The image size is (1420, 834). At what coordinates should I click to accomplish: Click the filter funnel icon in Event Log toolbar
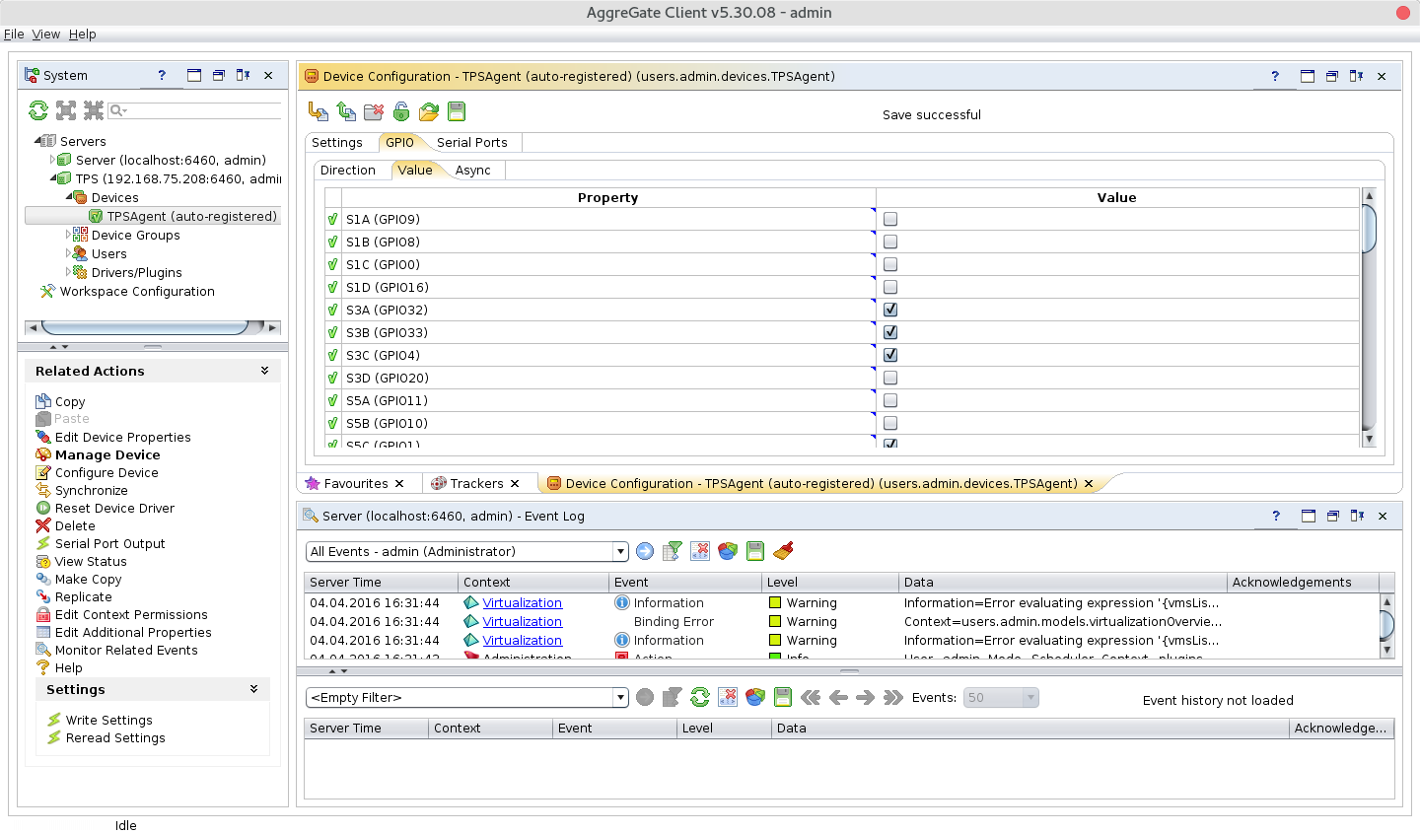(x=673, y=551)
